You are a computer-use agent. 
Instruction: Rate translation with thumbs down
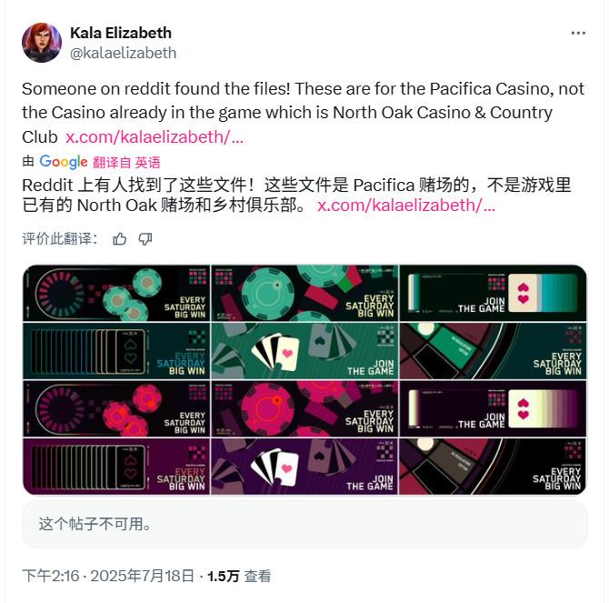point(145,239)
